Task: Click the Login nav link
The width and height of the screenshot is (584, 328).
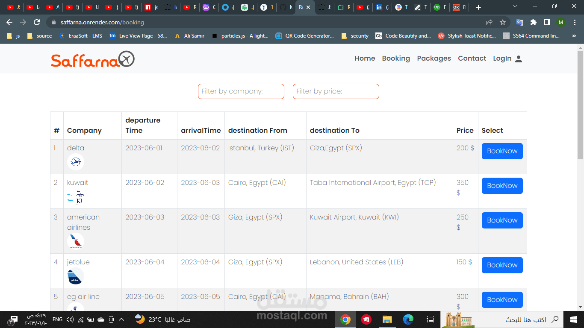Action: (x=502, y=59)
